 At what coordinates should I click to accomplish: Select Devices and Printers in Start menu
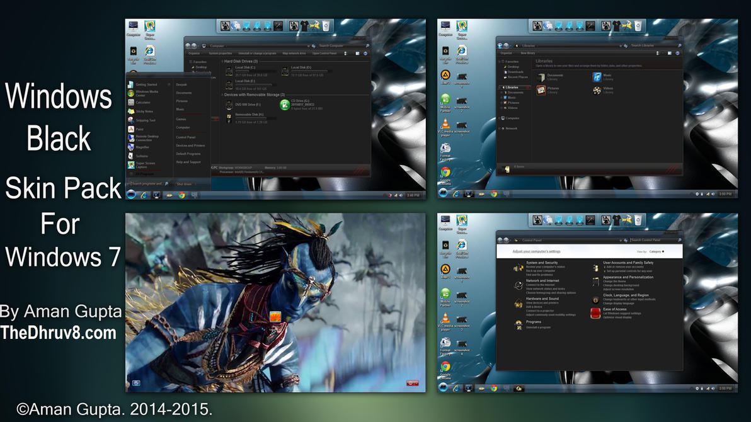click(190, 145)
